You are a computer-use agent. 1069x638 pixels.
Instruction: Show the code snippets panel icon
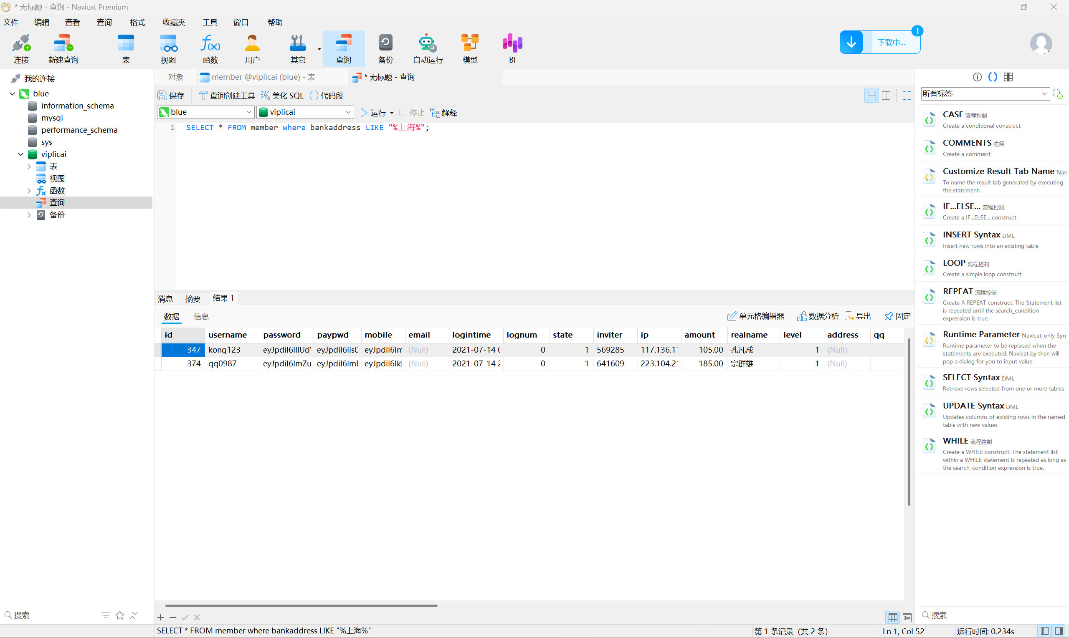[993, 77]
